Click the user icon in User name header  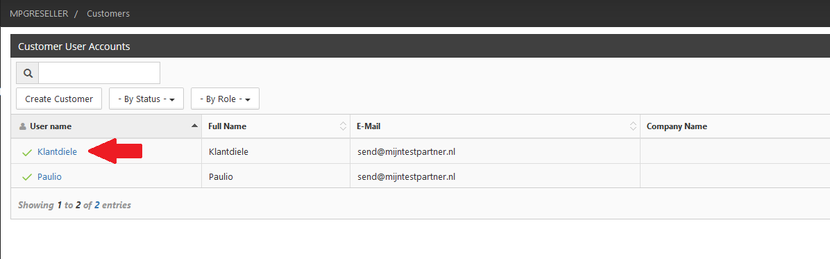22,126
